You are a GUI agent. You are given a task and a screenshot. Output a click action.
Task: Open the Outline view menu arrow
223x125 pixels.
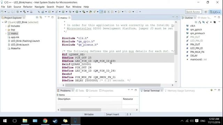pyautogui.click(x=219, y=22)
